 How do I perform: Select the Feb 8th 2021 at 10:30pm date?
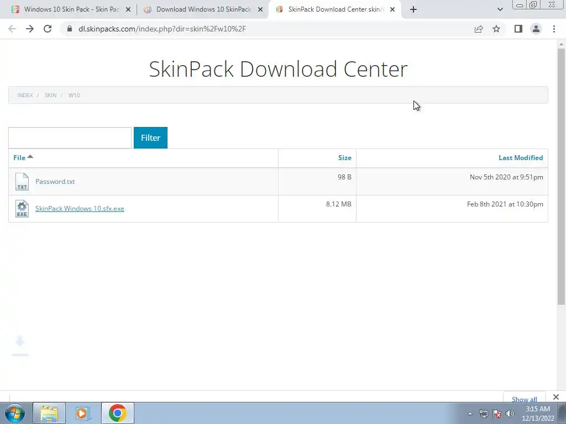click(x=505, y=204)
